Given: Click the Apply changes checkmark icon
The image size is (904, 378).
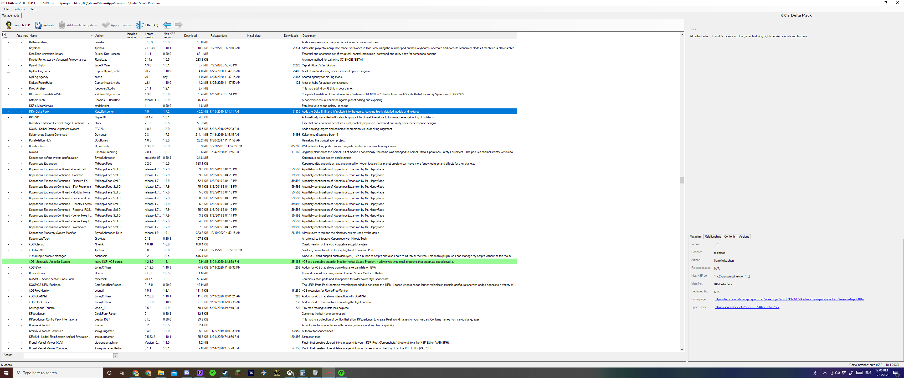Looking at the screenshot, I should coord(106,25).
